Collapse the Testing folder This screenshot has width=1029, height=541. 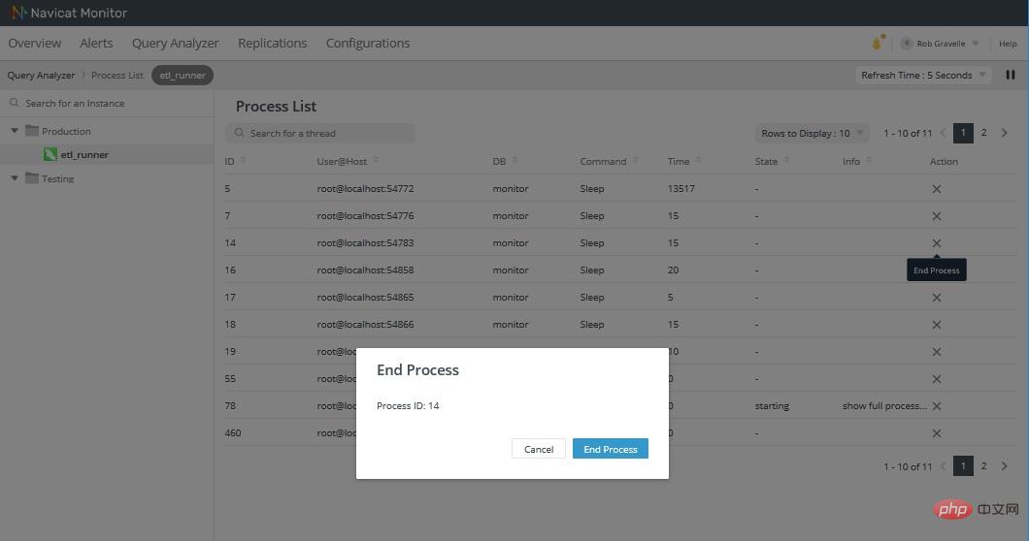(x=15, y=177)
